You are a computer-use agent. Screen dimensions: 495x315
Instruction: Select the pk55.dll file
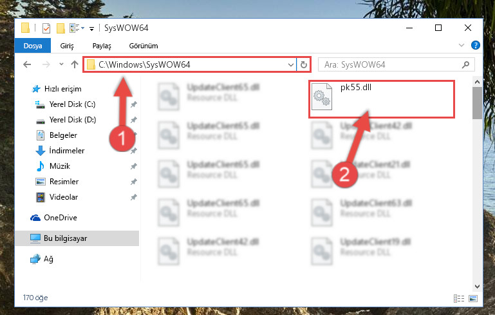tap(381, 99)
